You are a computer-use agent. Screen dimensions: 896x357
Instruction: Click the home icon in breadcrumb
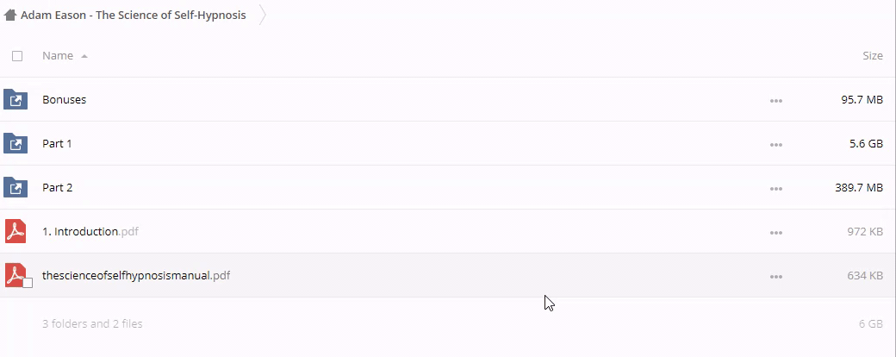10,16
